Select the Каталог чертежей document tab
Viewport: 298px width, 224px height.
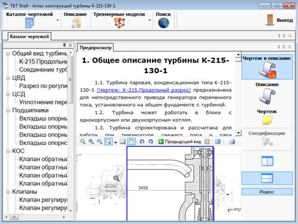(x=29, y=37)
